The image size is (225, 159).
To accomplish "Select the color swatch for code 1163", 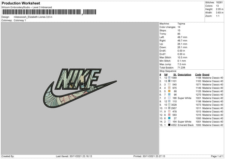I will click(x=169, y=81).
